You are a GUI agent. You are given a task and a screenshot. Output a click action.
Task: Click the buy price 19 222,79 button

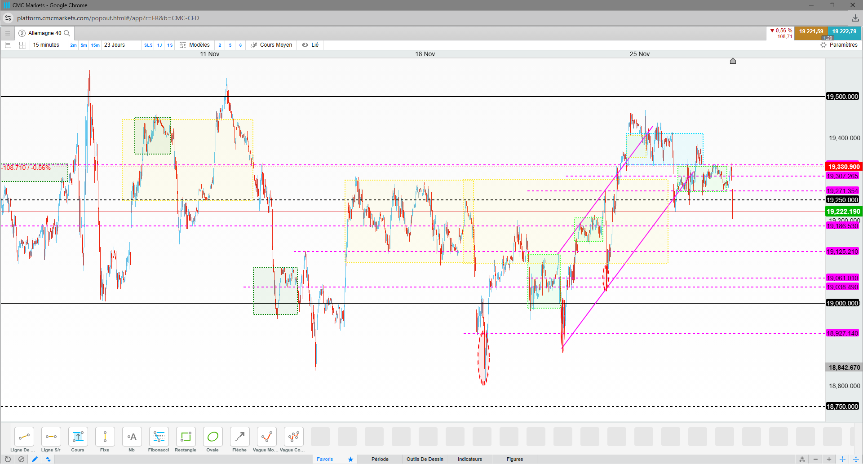pos(844,33)
